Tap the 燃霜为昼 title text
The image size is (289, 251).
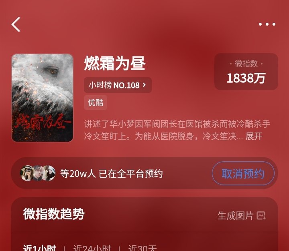(115, 63)
